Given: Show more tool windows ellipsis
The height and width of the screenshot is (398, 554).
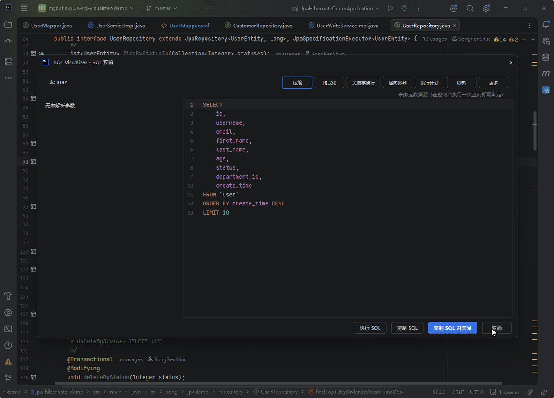Looking at the screenshot, I should [x=8, y=78].
